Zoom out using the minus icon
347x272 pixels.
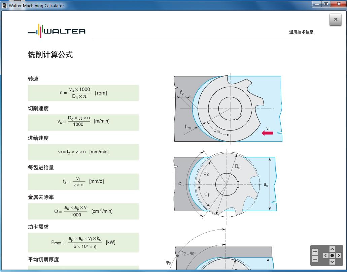coord(315,259)
